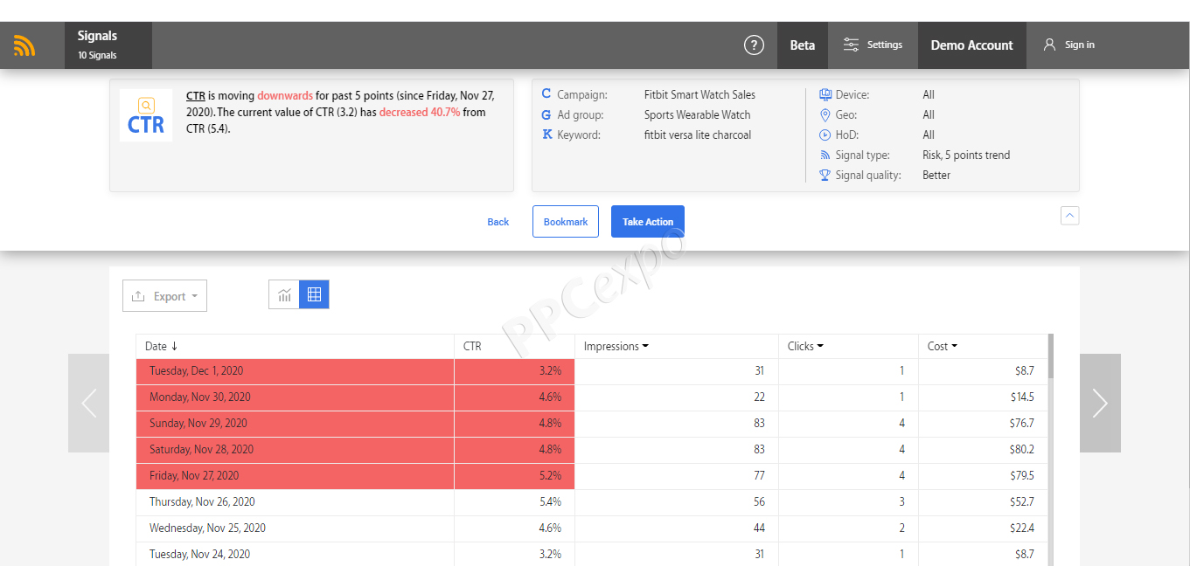This screenshot has width=1190, height=587.
Task: Open the Export dropdown
Action: pyautogui.click(x=164, y=296)
